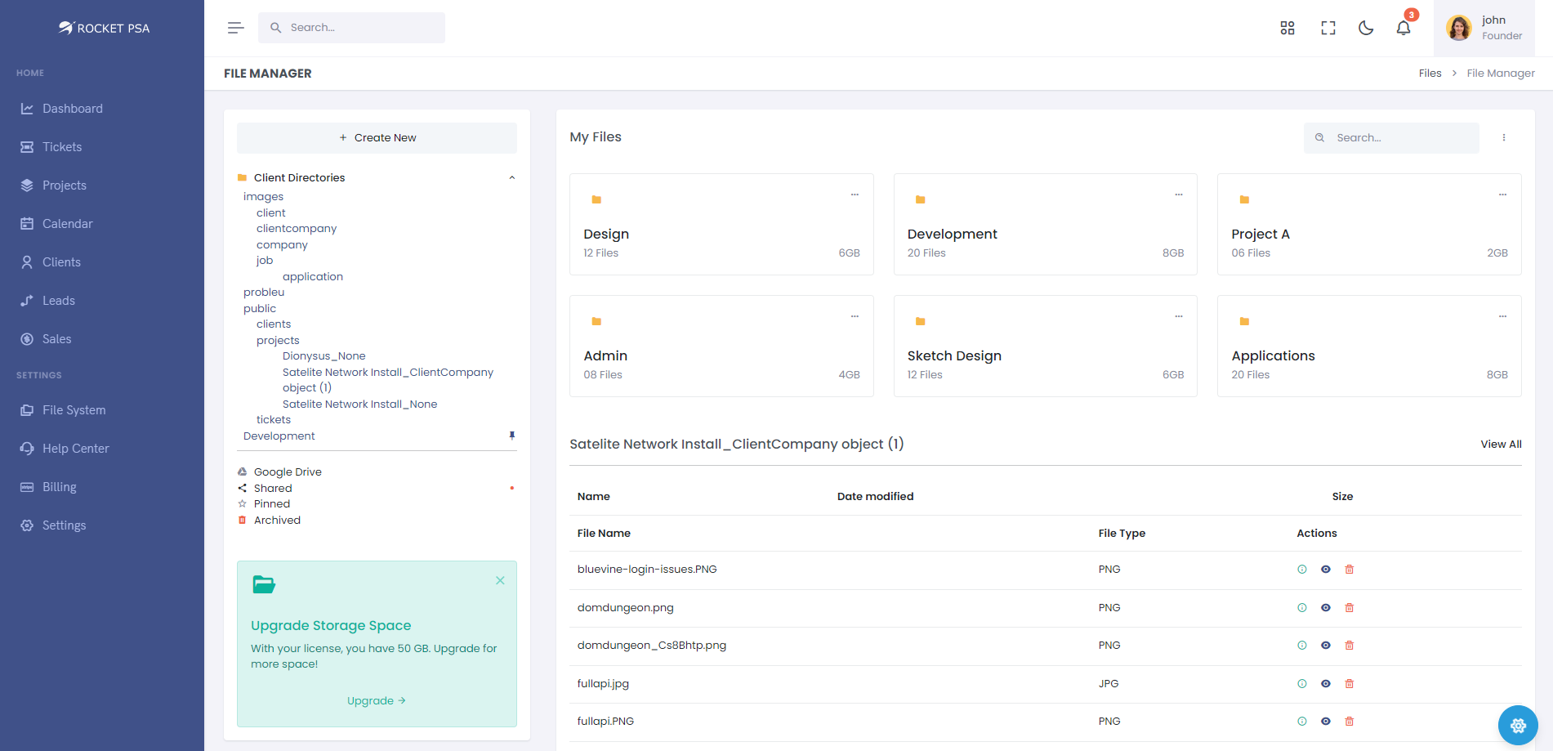Open the apps grid icon in header

[x=1287, y=28]
